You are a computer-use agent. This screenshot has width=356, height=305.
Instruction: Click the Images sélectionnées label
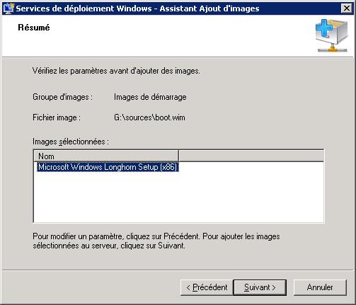pos(71,142)
